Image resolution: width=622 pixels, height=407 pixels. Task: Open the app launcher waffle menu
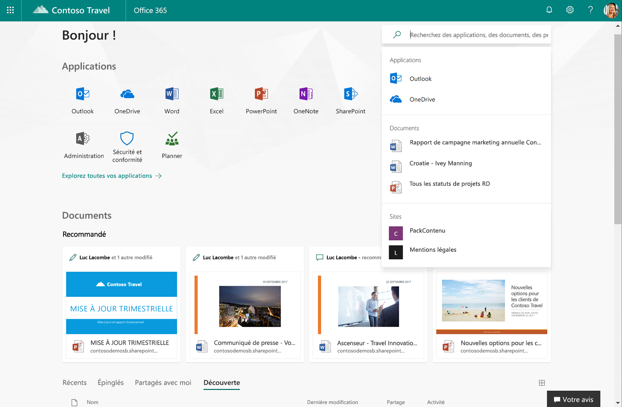tap(10, 10)
